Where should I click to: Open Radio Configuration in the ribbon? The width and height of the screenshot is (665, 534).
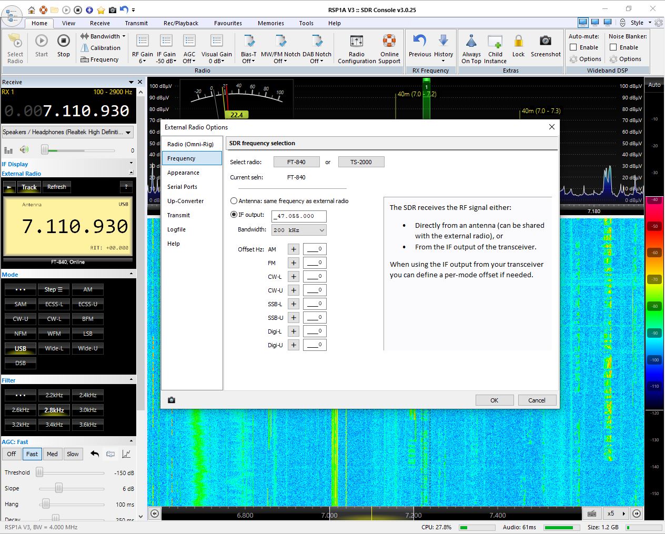356,42
